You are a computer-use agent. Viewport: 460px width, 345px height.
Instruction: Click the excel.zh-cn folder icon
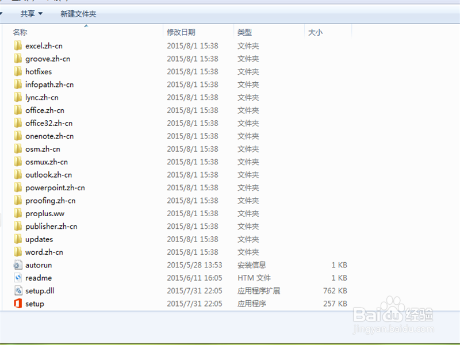point(18,45)
